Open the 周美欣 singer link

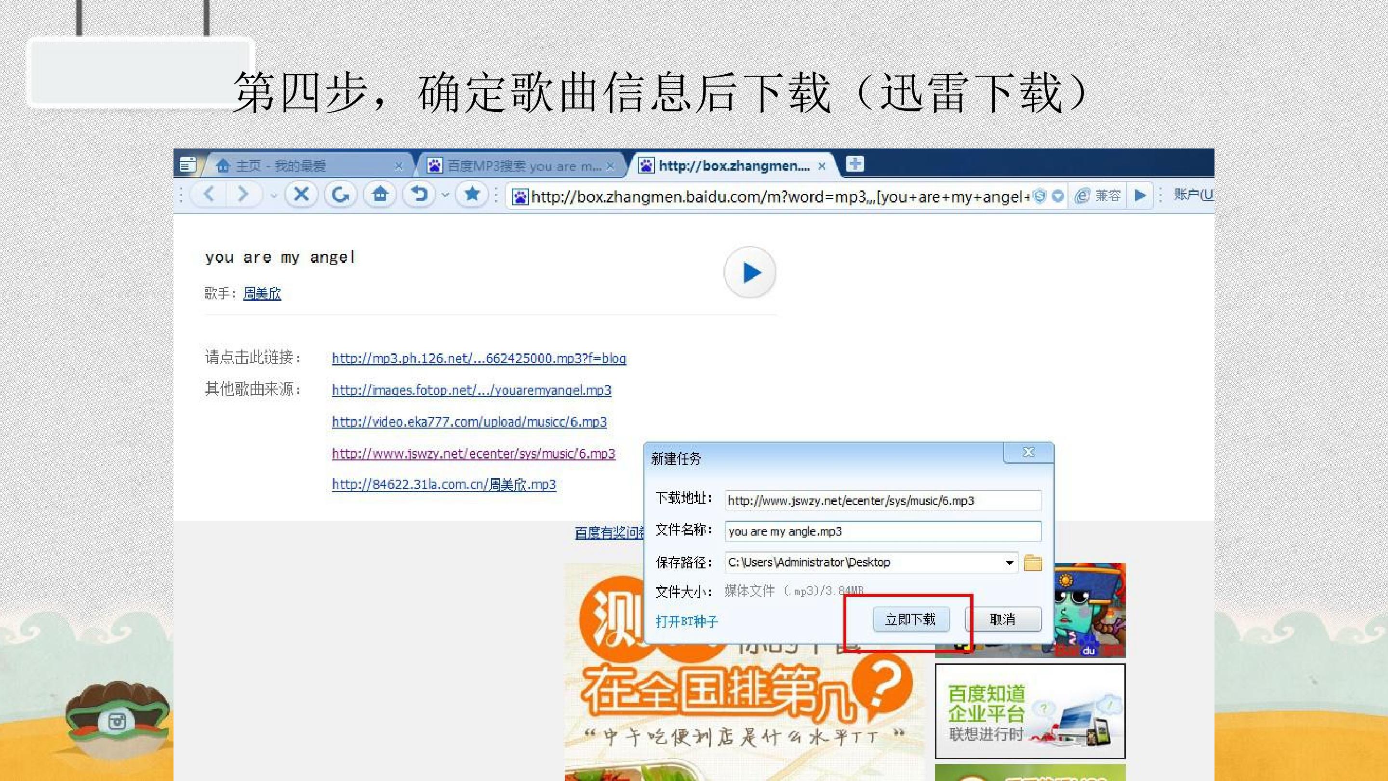tap(262, 293)
